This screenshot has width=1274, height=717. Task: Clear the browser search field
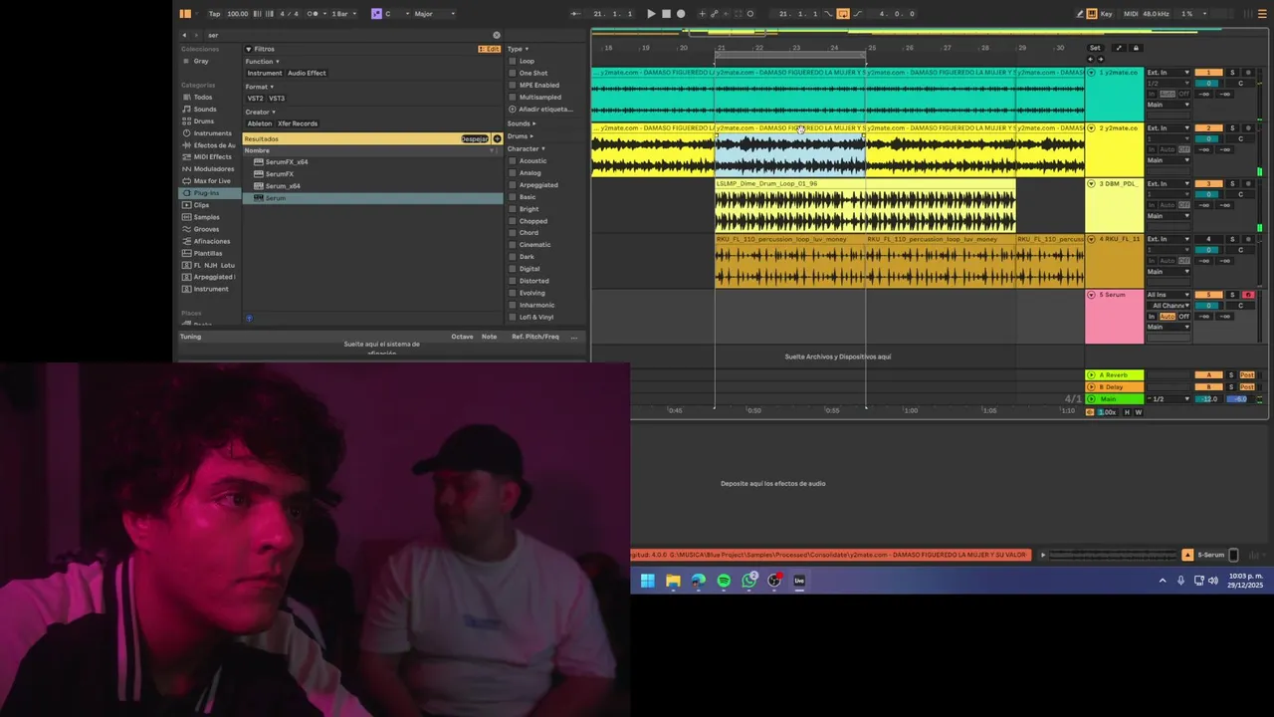pyautogui.click(x=497, y=35)
